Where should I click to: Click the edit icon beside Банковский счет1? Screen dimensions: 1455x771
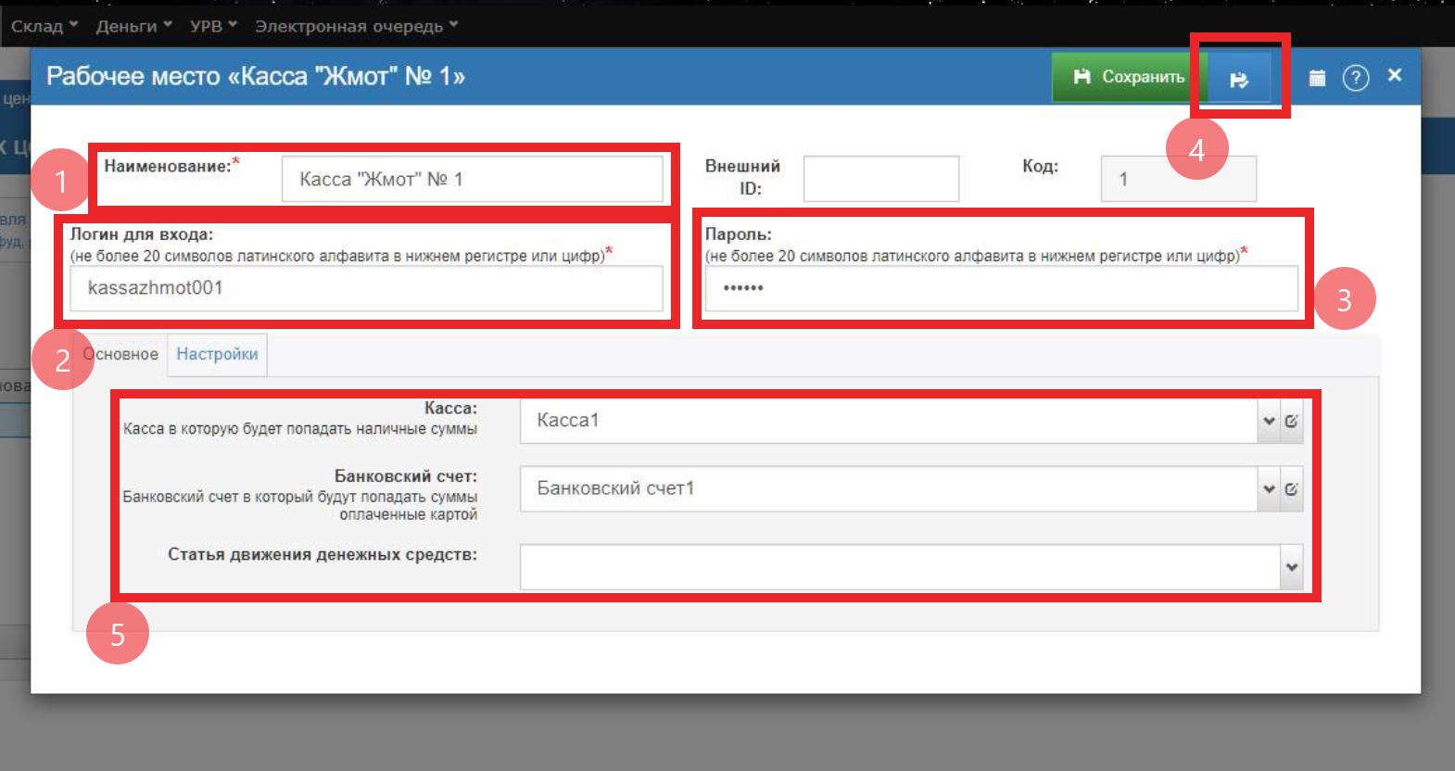point(1292,489)
